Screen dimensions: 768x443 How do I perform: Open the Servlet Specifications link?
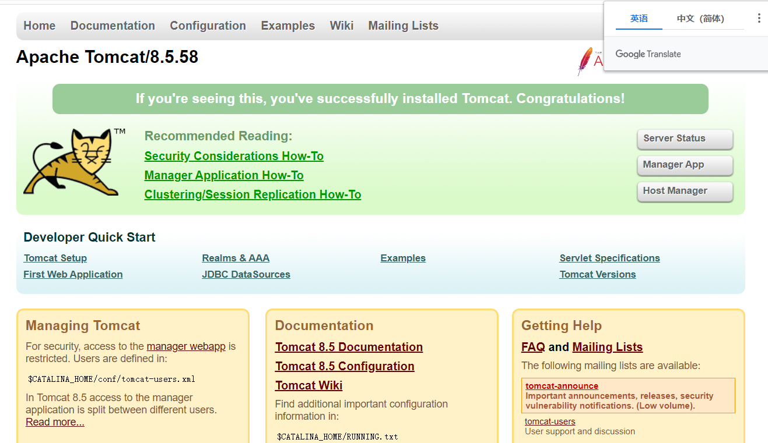pyautogui.click(x=610, y=258)
